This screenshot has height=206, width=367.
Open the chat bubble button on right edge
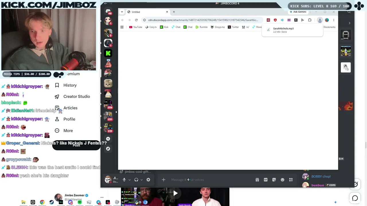coord(355,198)
